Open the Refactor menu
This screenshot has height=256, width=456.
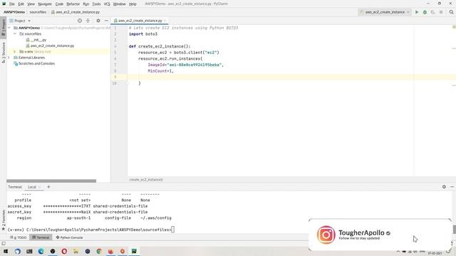pos(73,4)
